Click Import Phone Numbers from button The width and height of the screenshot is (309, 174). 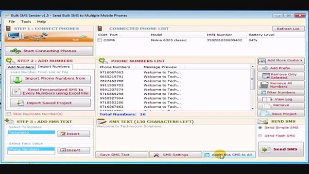51,80
